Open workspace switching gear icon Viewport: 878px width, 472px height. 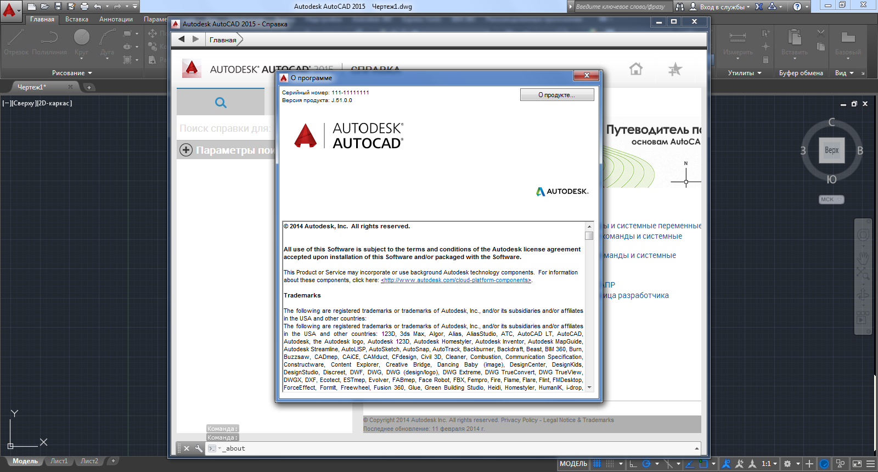(787, 464)
